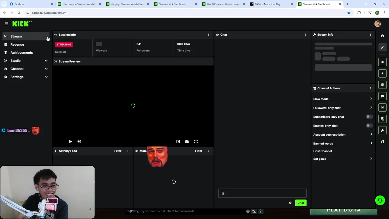Open the Chrome extensions puzzle icon
The image size is (389, 219).
pyautogui.click(x=359, y=13)
